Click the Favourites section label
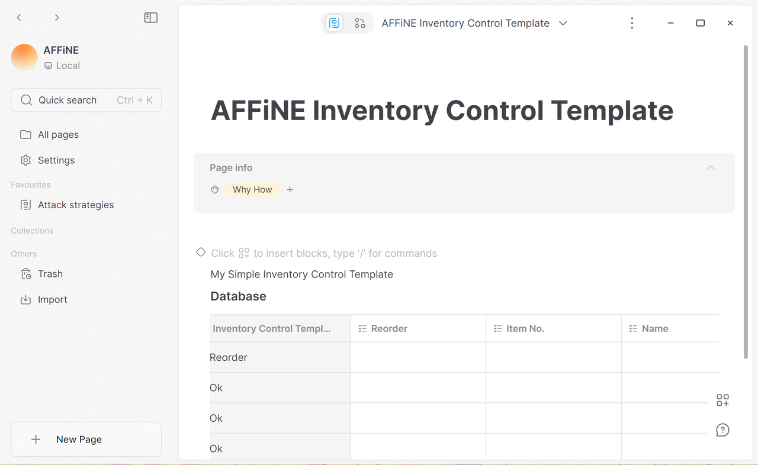 31,185
